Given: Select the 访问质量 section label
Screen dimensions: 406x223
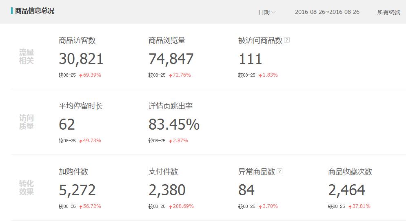Looking at the screenshot, I should 27,122.
